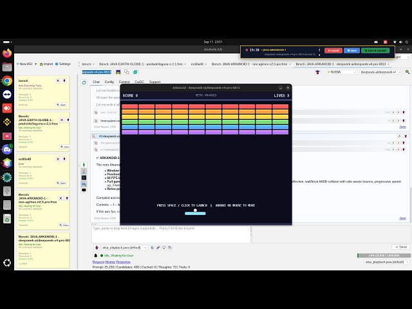Image resolution: width=412 pixels, height=309 pixels.
Task: Open TeamViewer from the dock
Action: [x=7, y=95]
